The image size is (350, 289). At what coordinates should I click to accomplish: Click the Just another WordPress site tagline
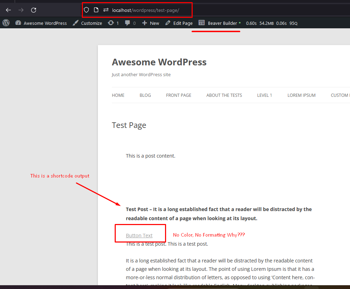141,74
